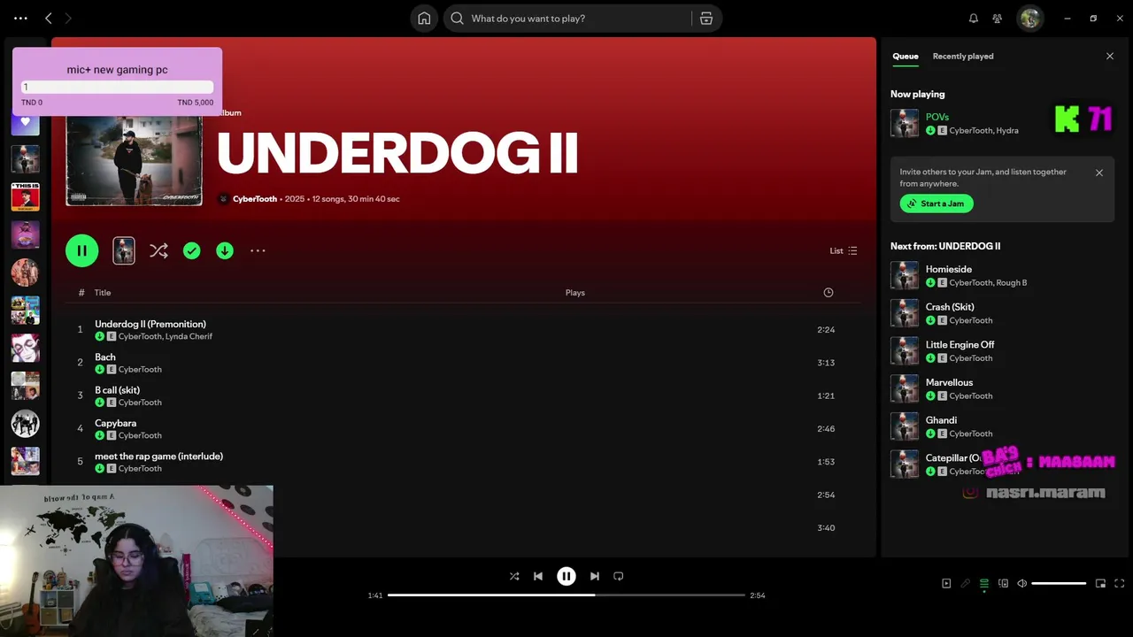Viewport: 1133px width, 637px height.
Task: Click the small album preview beside the pause button
Action: click(x=124, y=250)
